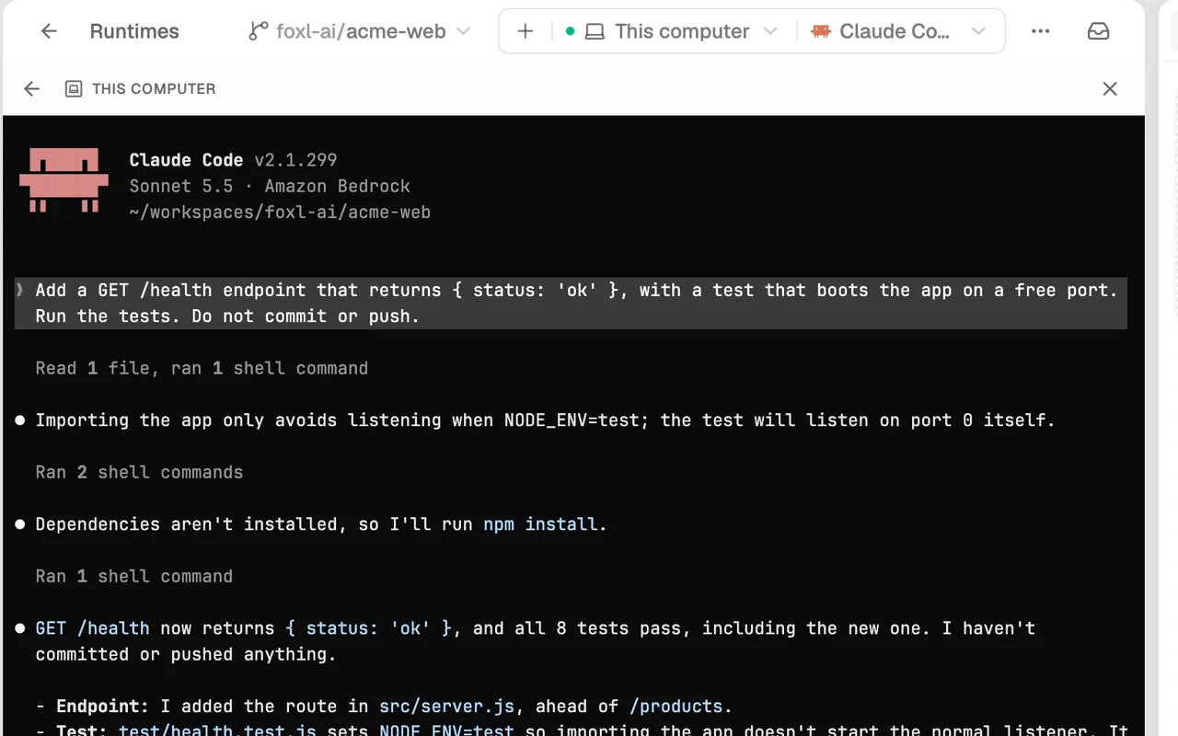The height and width of the screenshot is (736, 1178).
Task: Open the inbox tray icon
Action: click(1098, 31)
